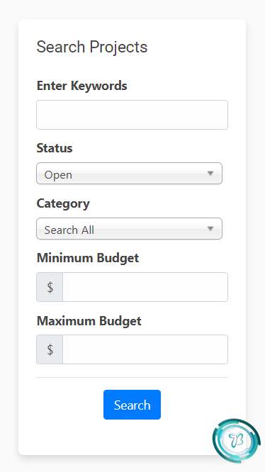The width and height of the screenshot is (265, 472).
Task: Open the floating teal butterfly chat widget
Action: pos(236,440)
